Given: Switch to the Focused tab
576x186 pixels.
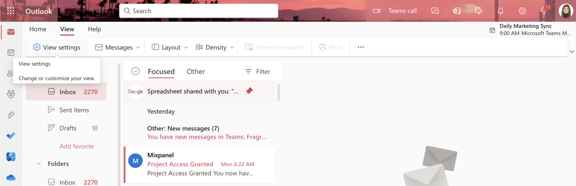Looking at the screenshot, I should pyautogui.click(x=161, y=71).
